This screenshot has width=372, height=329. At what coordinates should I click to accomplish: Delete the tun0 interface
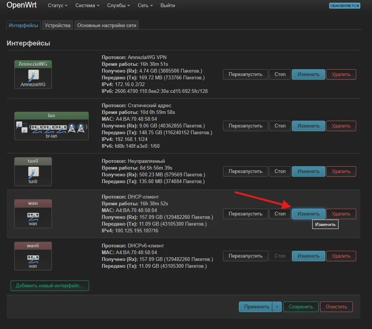click(341, 171)
